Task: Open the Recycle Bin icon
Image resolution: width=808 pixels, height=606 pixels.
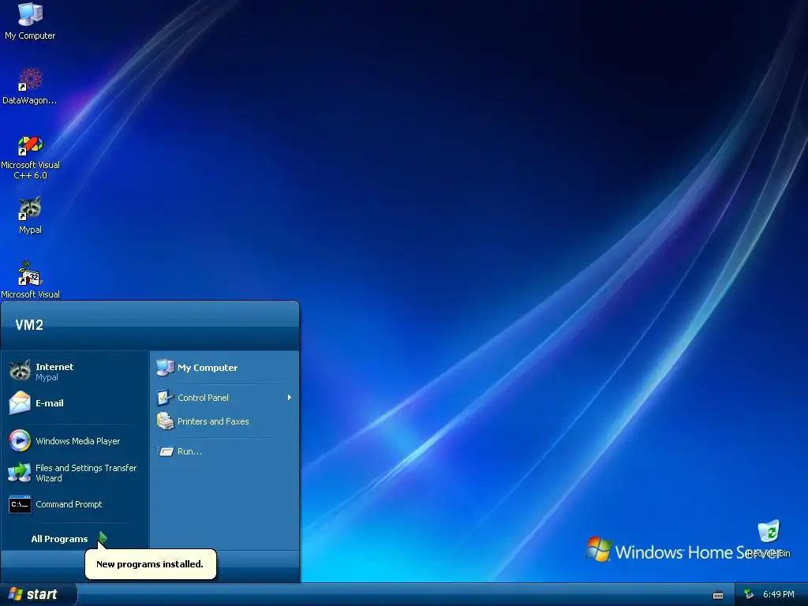Action: (x=769, y=538)
